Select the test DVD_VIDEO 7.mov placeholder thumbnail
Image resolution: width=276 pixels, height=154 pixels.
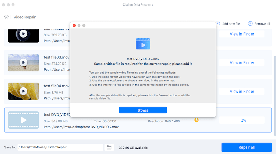pos(23,120)
